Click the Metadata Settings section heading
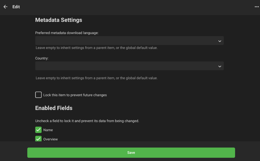 [x=58, y=20]
